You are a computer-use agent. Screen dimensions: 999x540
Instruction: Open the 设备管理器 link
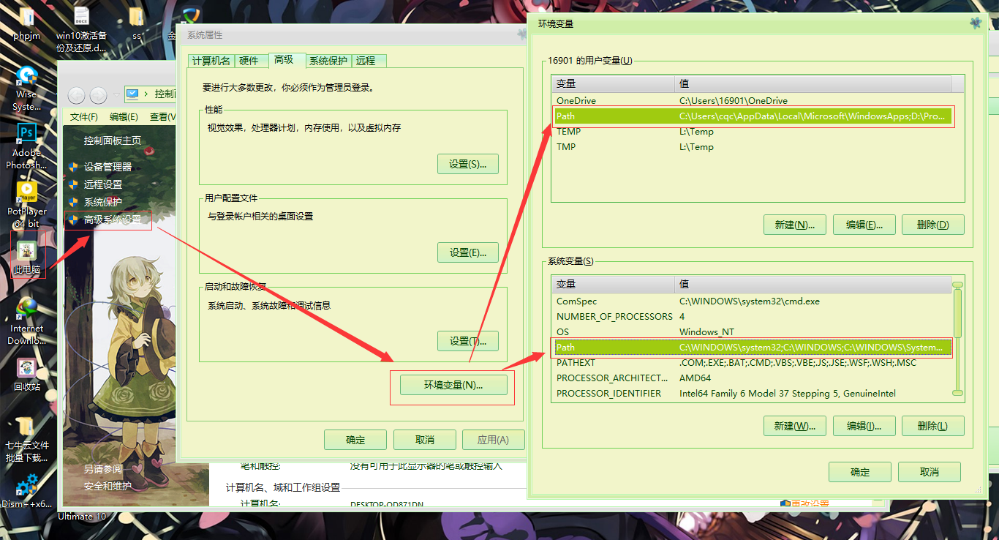pyautogui.click(x=108, y=167)
